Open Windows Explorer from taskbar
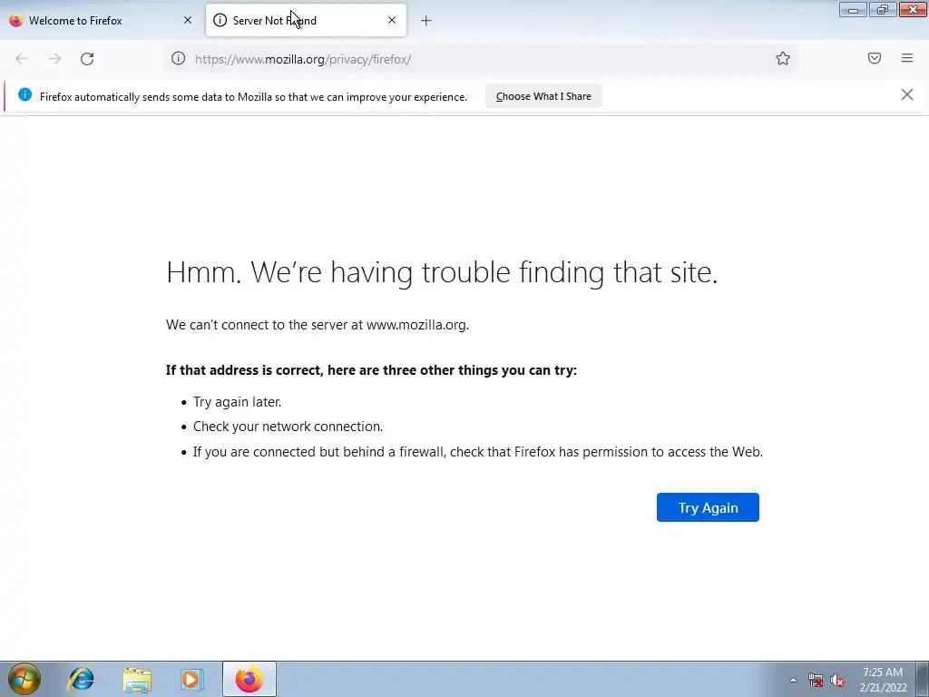929x697 pixels. (137, 679)
